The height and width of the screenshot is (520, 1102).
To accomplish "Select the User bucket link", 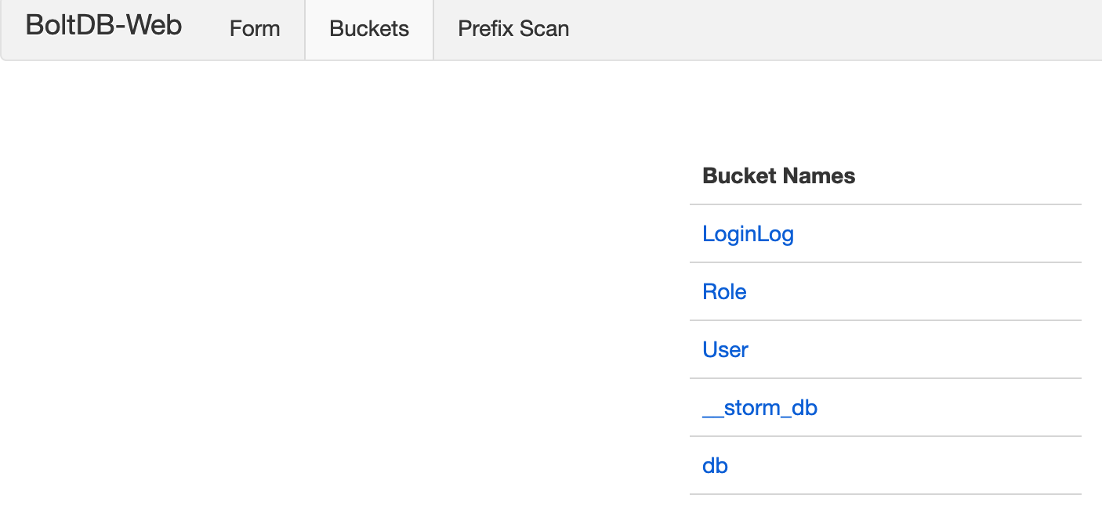I will click(x=725, y=350).
